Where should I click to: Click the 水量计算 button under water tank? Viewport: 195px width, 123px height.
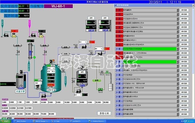pos(20,91)
